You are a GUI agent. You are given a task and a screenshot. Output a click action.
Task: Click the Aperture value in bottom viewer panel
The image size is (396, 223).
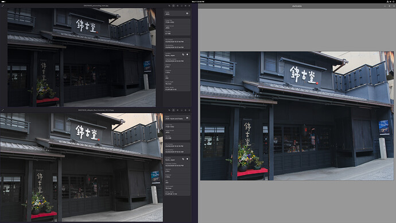(x=168, y=171)
